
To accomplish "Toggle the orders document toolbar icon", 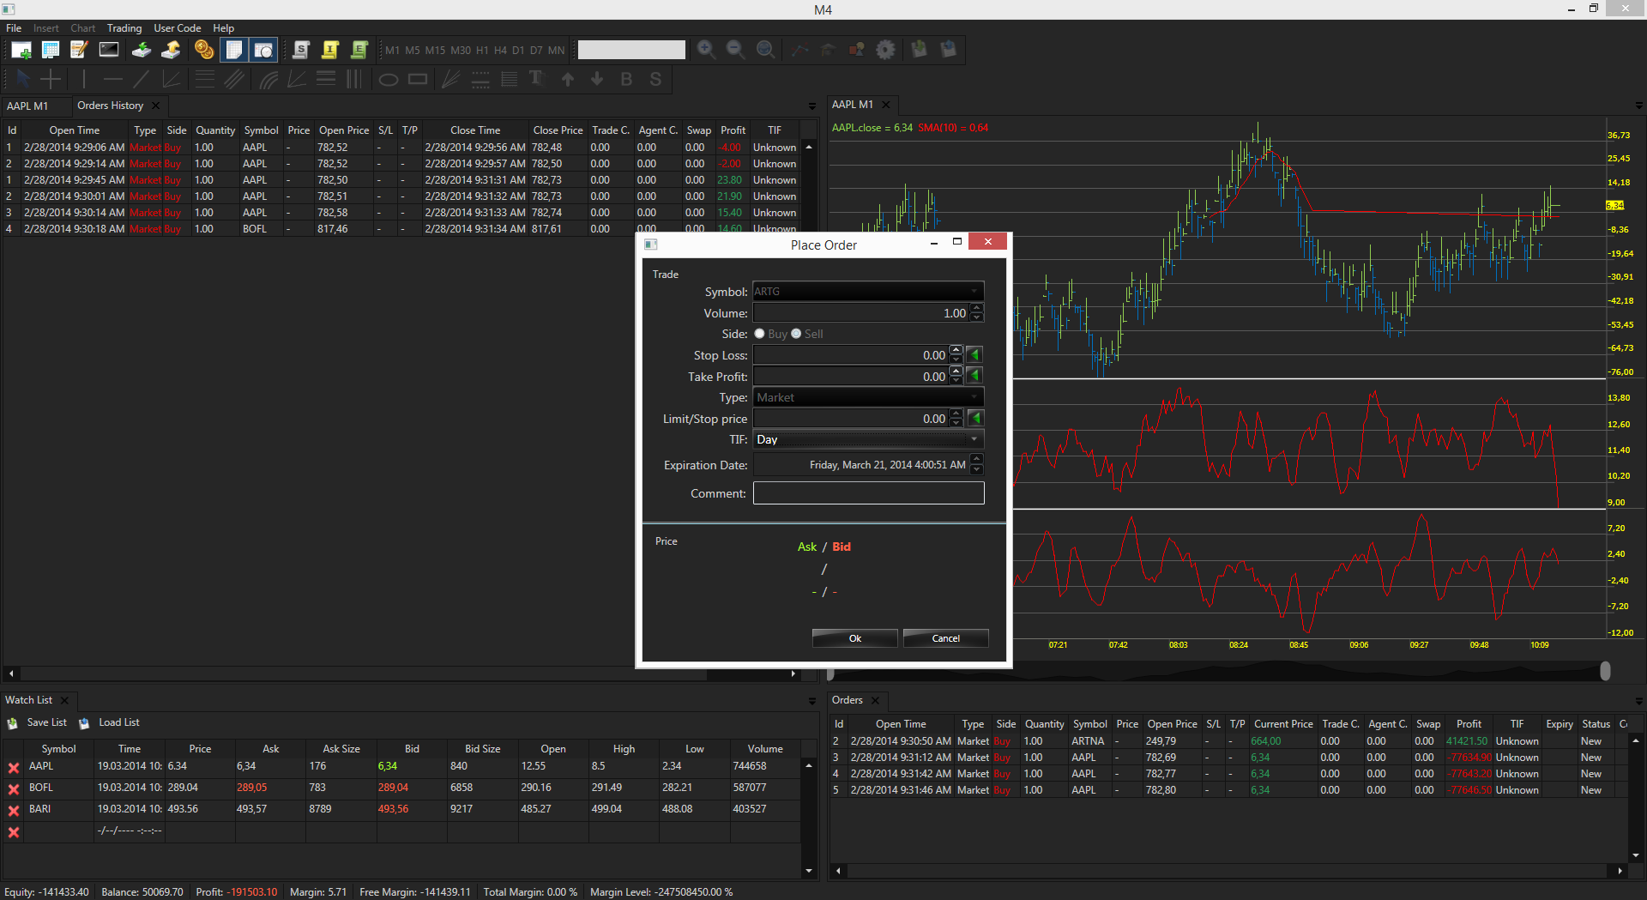I will click(234, 50).
